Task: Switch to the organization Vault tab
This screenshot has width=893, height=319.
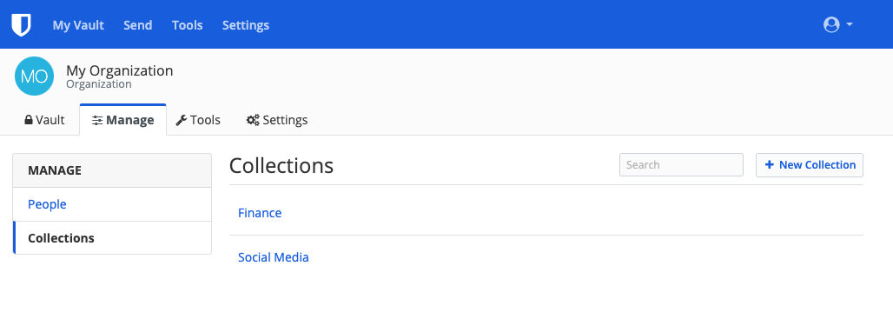Action: click(x=45, y=120)
